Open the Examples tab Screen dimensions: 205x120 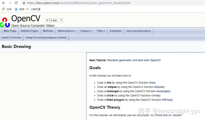coord(116,31)
